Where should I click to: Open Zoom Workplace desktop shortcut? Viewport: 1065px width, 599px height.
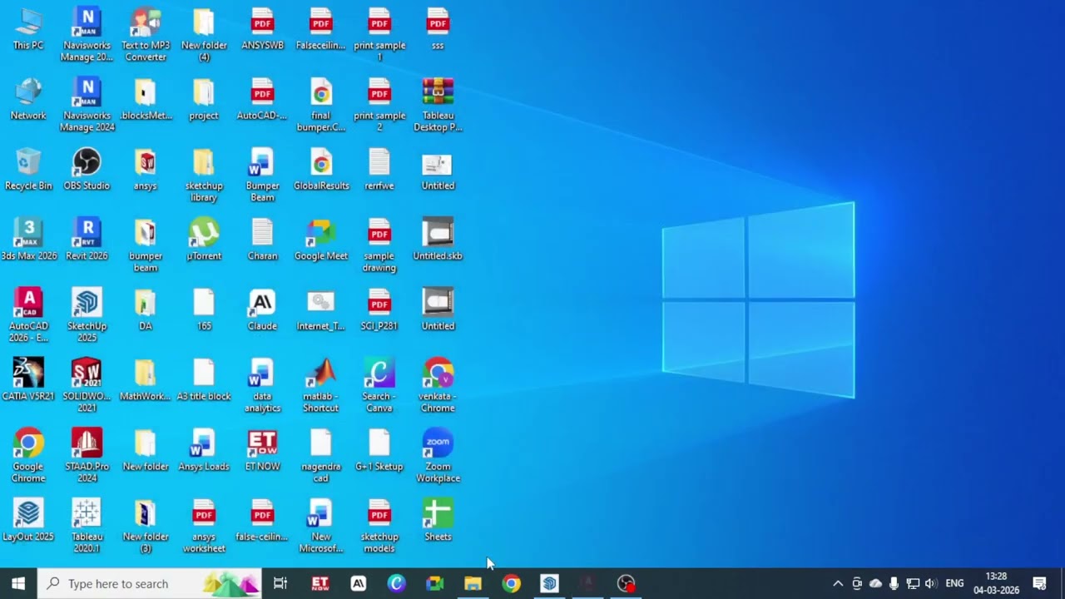point(438,456)
